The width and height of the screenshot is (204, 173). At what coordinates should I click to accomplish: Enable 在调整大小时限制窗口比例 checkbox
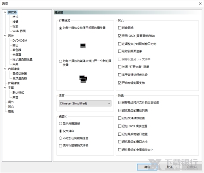(120, 44)
